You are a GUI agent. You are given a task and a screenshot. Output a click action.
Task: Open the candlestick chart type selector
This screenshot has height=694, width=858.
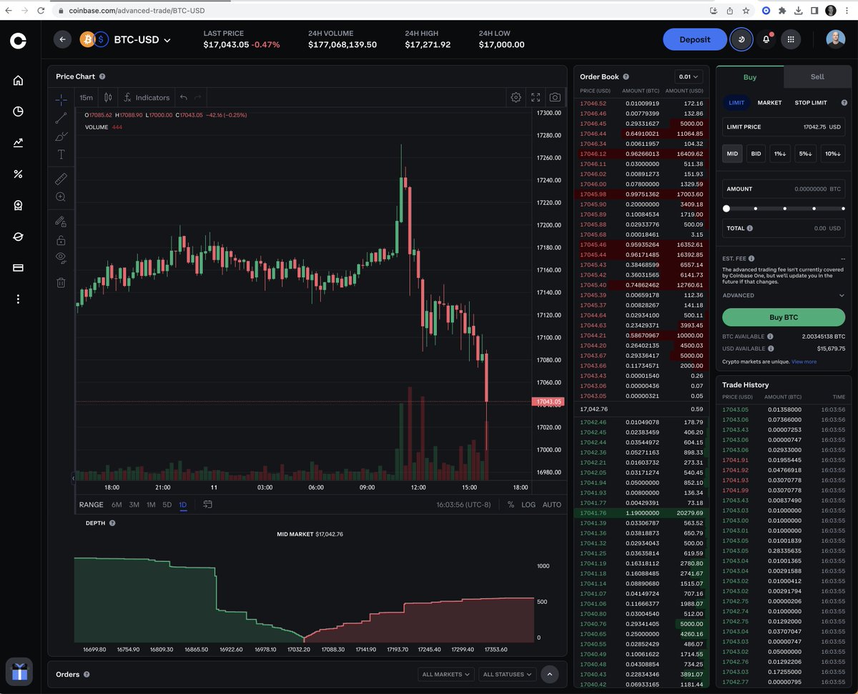point(108,97)
